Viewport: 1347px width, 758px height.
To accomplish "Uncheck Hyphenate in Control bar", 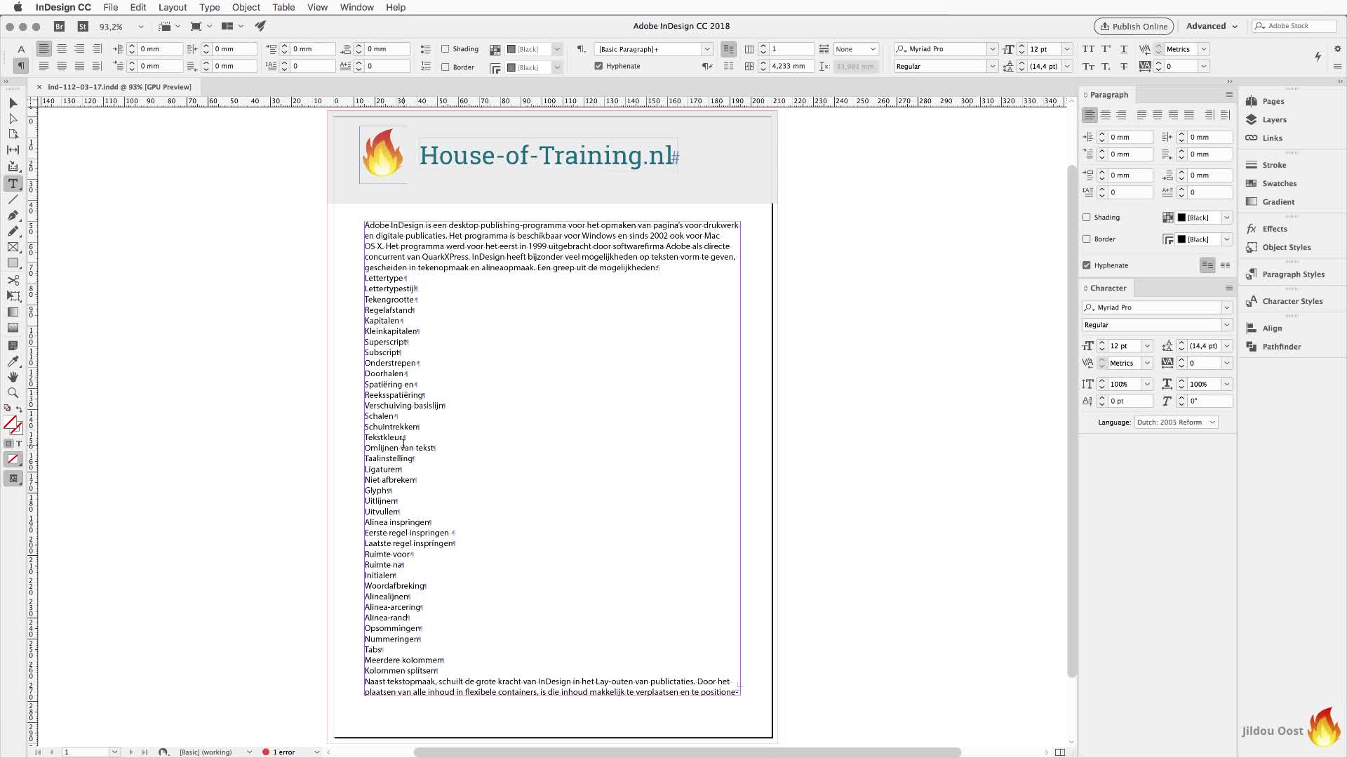I will [x=598, y=66].
